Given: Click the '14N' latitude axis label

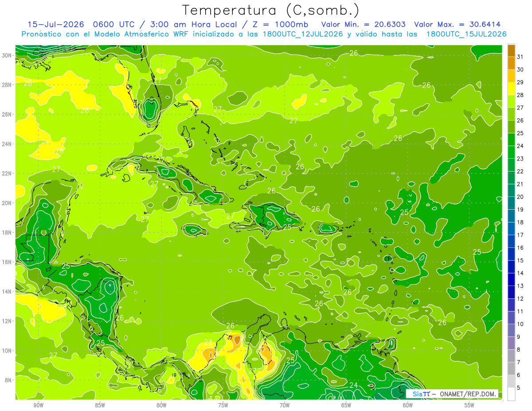Looking at the screenshot, I should (x=8, y=292).
